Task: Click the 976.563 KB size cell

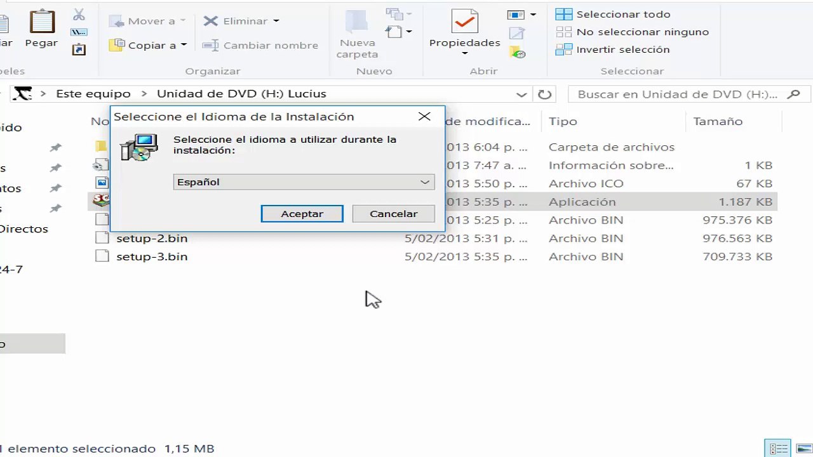Action: coord(737,239)
